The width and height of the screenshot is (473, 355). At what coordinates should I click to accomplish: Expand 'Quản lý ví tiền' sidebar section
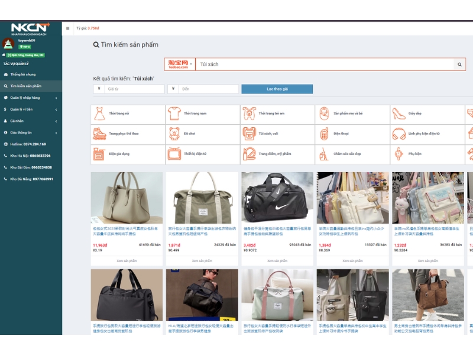(31, 109)
